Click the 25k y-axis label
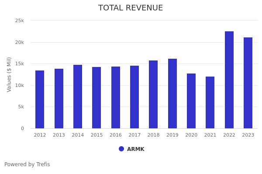The image size is (262, 174). click(19, 20)
